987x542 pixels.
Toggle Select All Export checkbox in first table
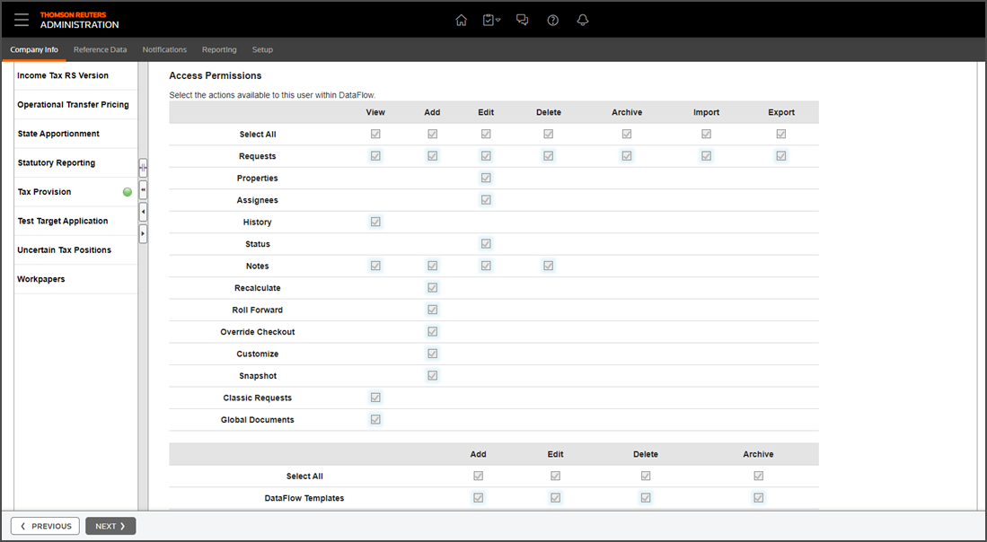(781, 134)
